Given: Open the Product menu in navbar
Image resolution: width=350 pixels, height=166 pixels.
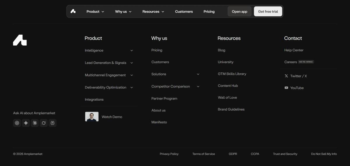Looking at the screenshot, I should (x=95, y=11).
